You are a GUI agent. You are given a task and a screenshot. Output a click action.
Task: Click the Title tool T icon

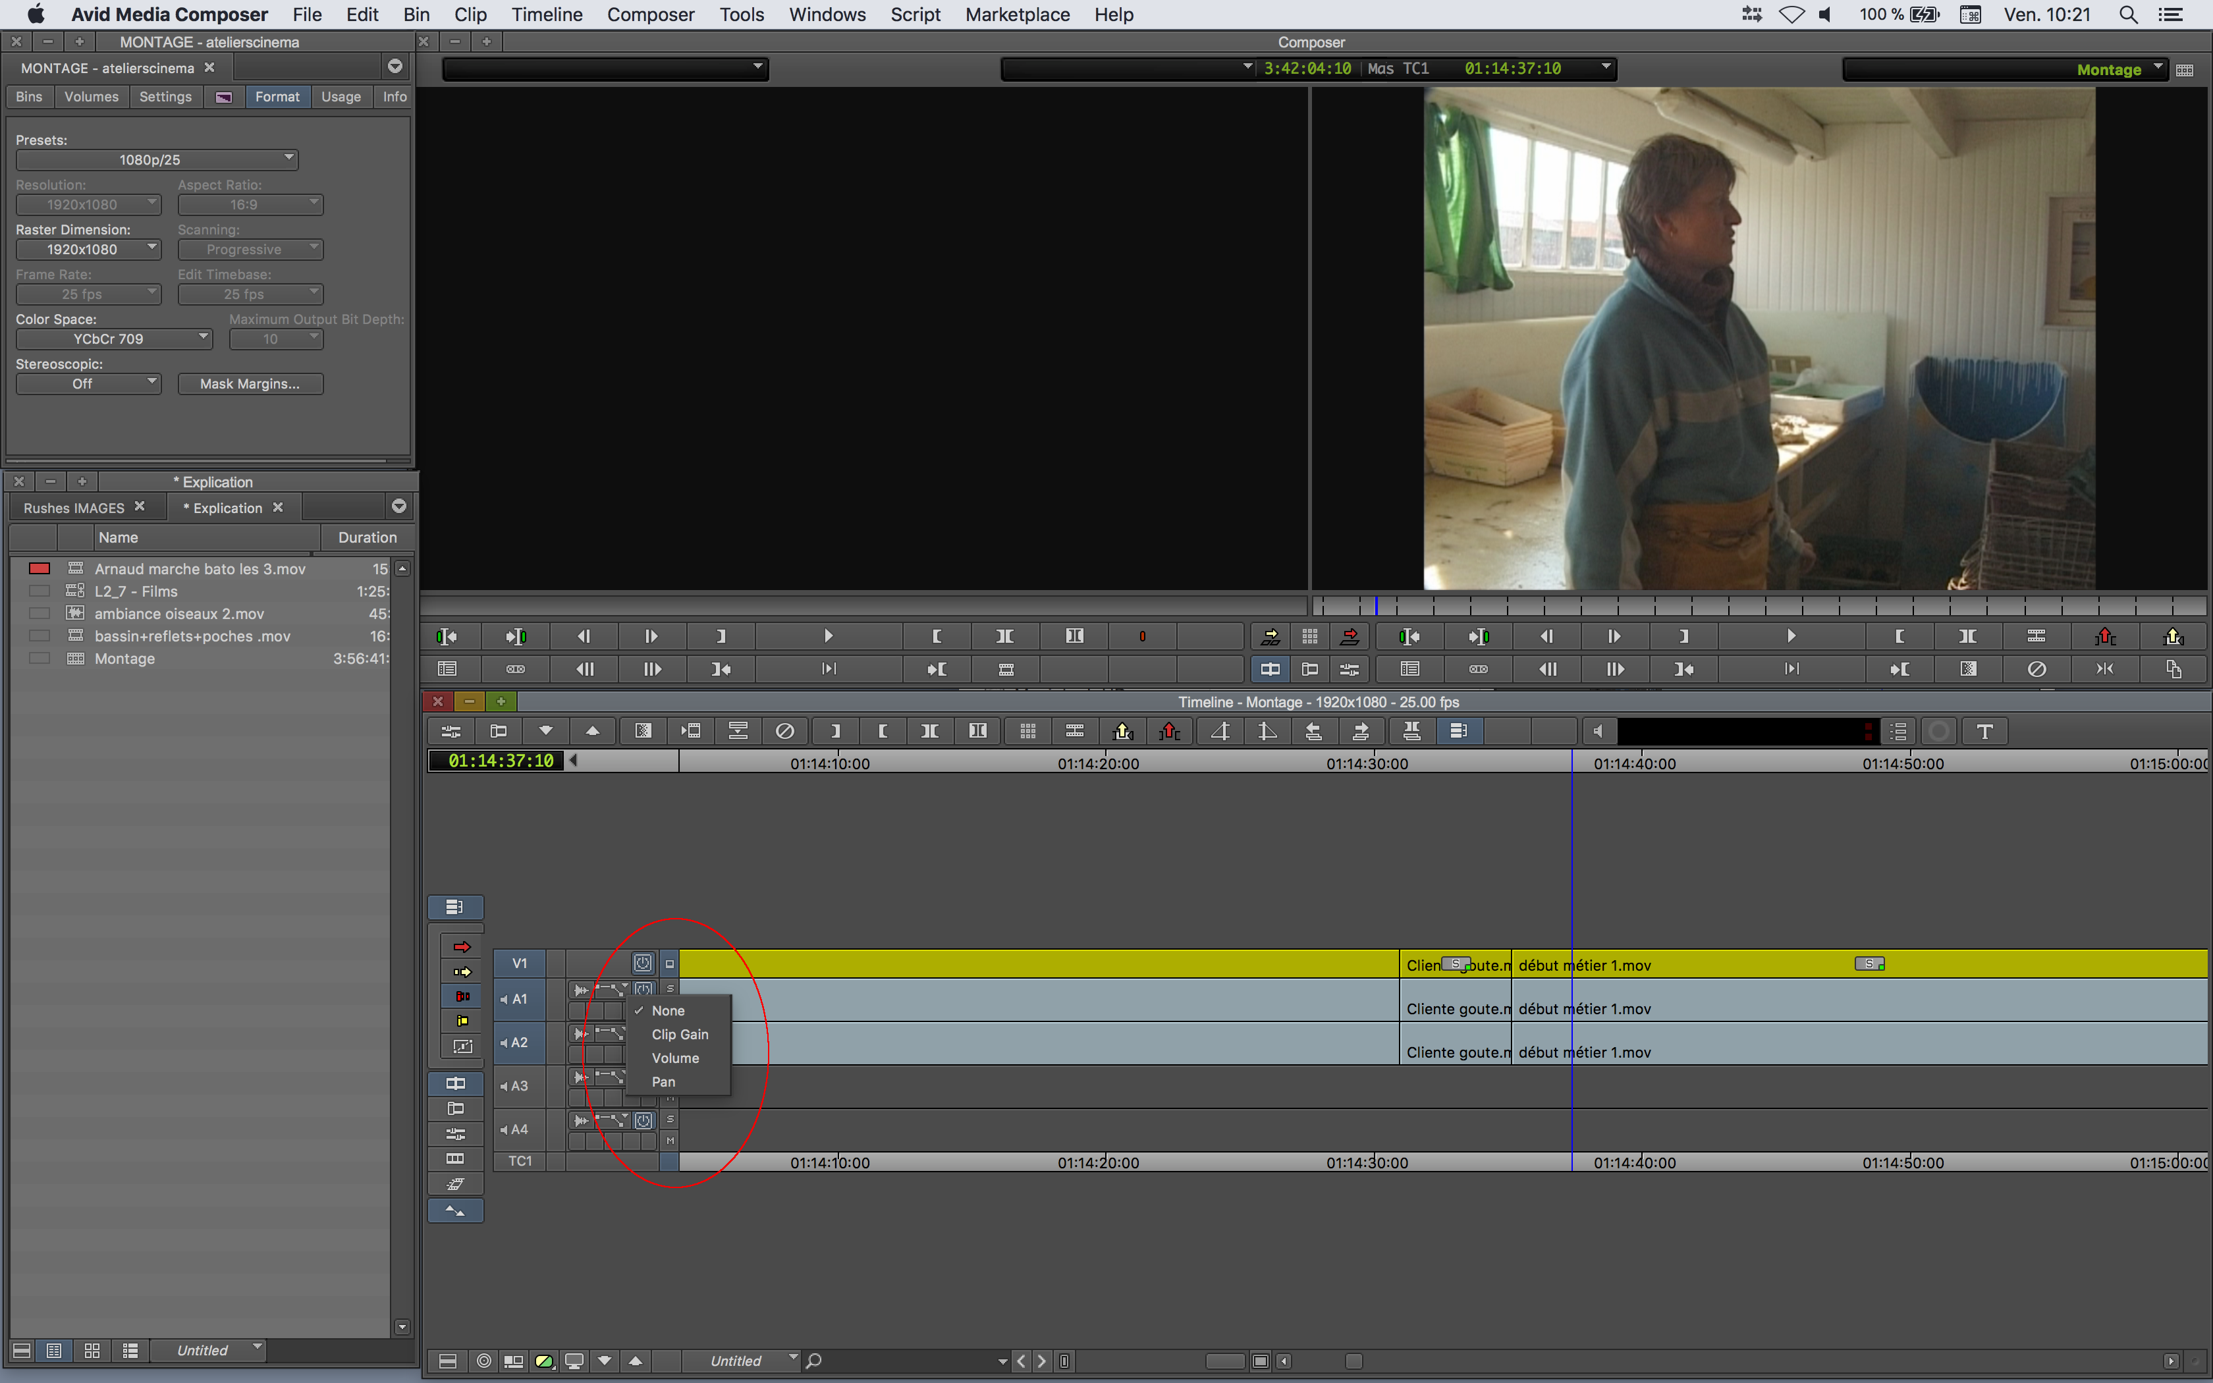(1984, 732)
